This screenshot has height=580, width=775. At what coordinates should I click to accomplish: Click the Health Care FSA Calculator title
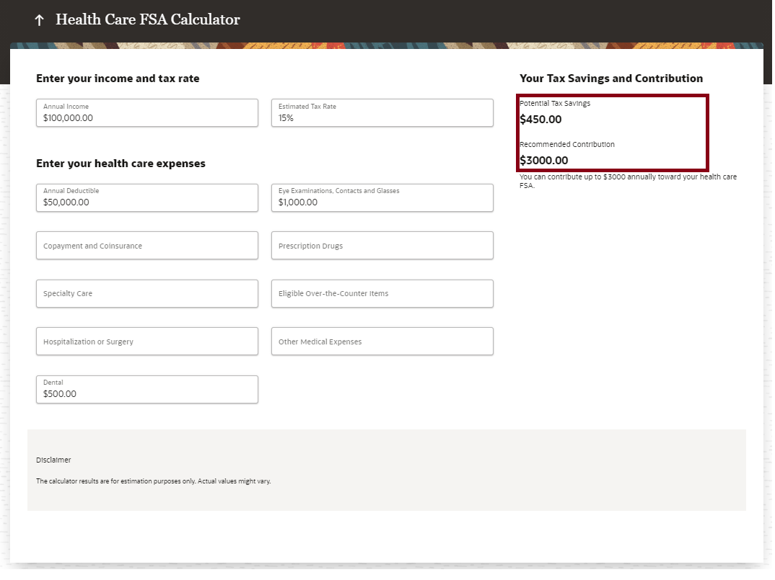point(147,19)
